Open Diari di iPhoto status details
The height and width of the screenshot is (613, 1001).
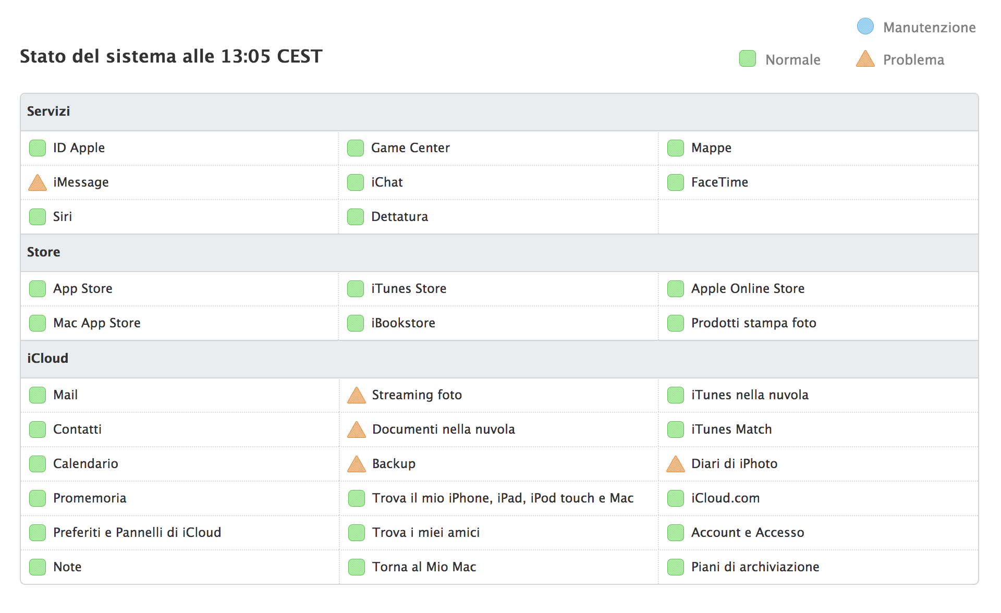[734, 464]
